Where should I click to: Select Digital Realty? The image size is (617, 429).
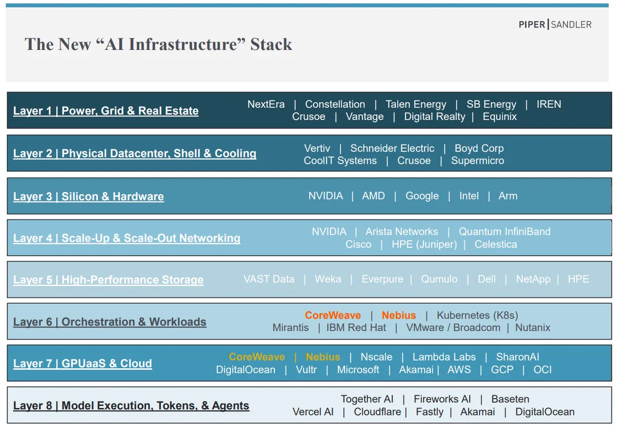(434, 117)
